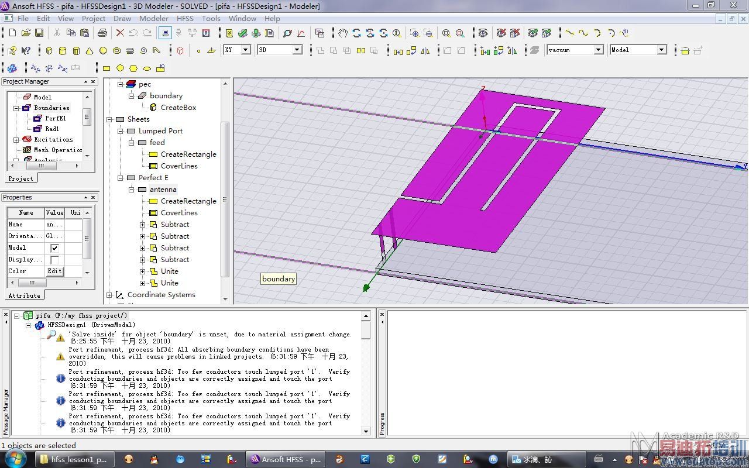This screenshot has width=749, height=468.
Task: Select the Draw cylinder tool
Action: pos(63,50)
